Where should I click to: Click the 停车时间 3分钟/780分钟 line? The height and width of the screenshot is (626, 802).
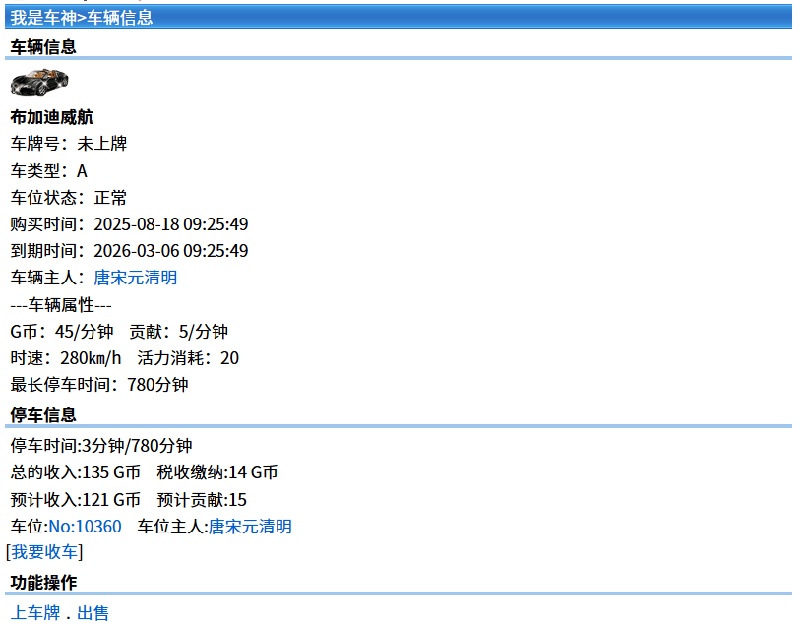pos(101,446)
